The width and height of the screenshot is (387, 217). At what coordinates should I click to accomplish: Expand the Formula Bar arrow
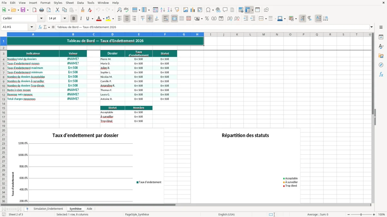coord(372,27)
